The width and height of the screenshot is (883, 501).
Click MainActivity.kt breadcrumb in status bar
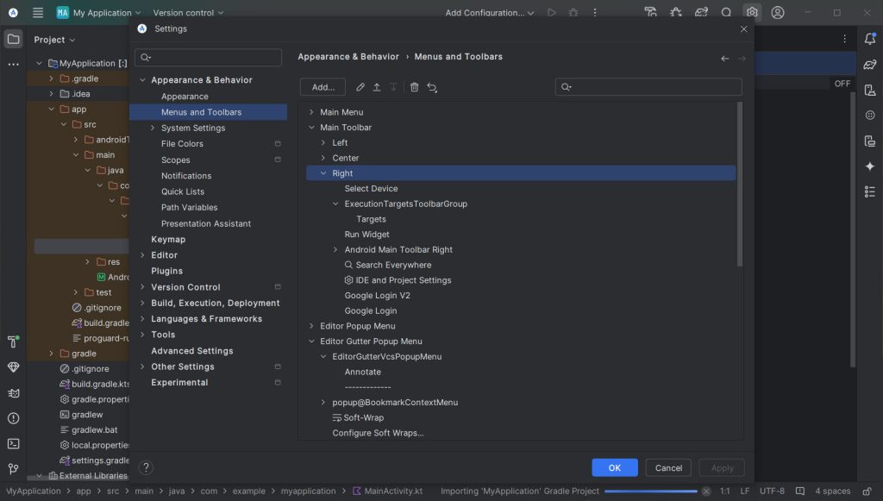pyautogui.click(x=387, y=491)
